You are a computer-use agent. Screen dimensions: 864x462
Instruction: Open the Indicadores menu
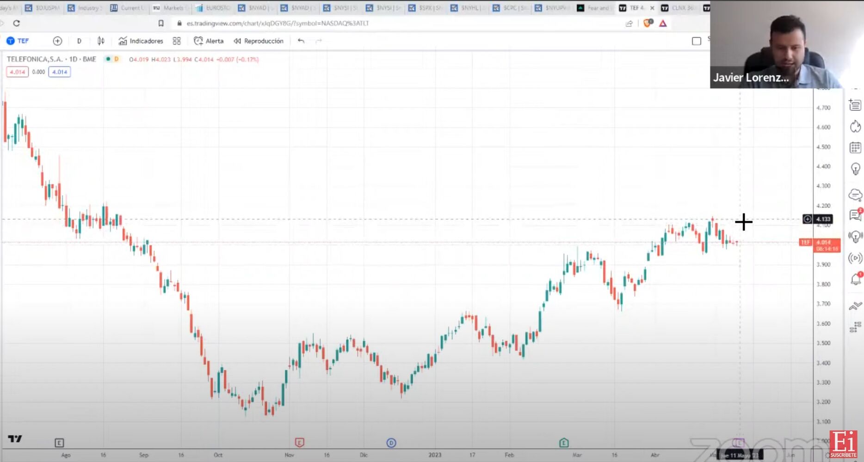pyautogui.click(x=141, y=41)
